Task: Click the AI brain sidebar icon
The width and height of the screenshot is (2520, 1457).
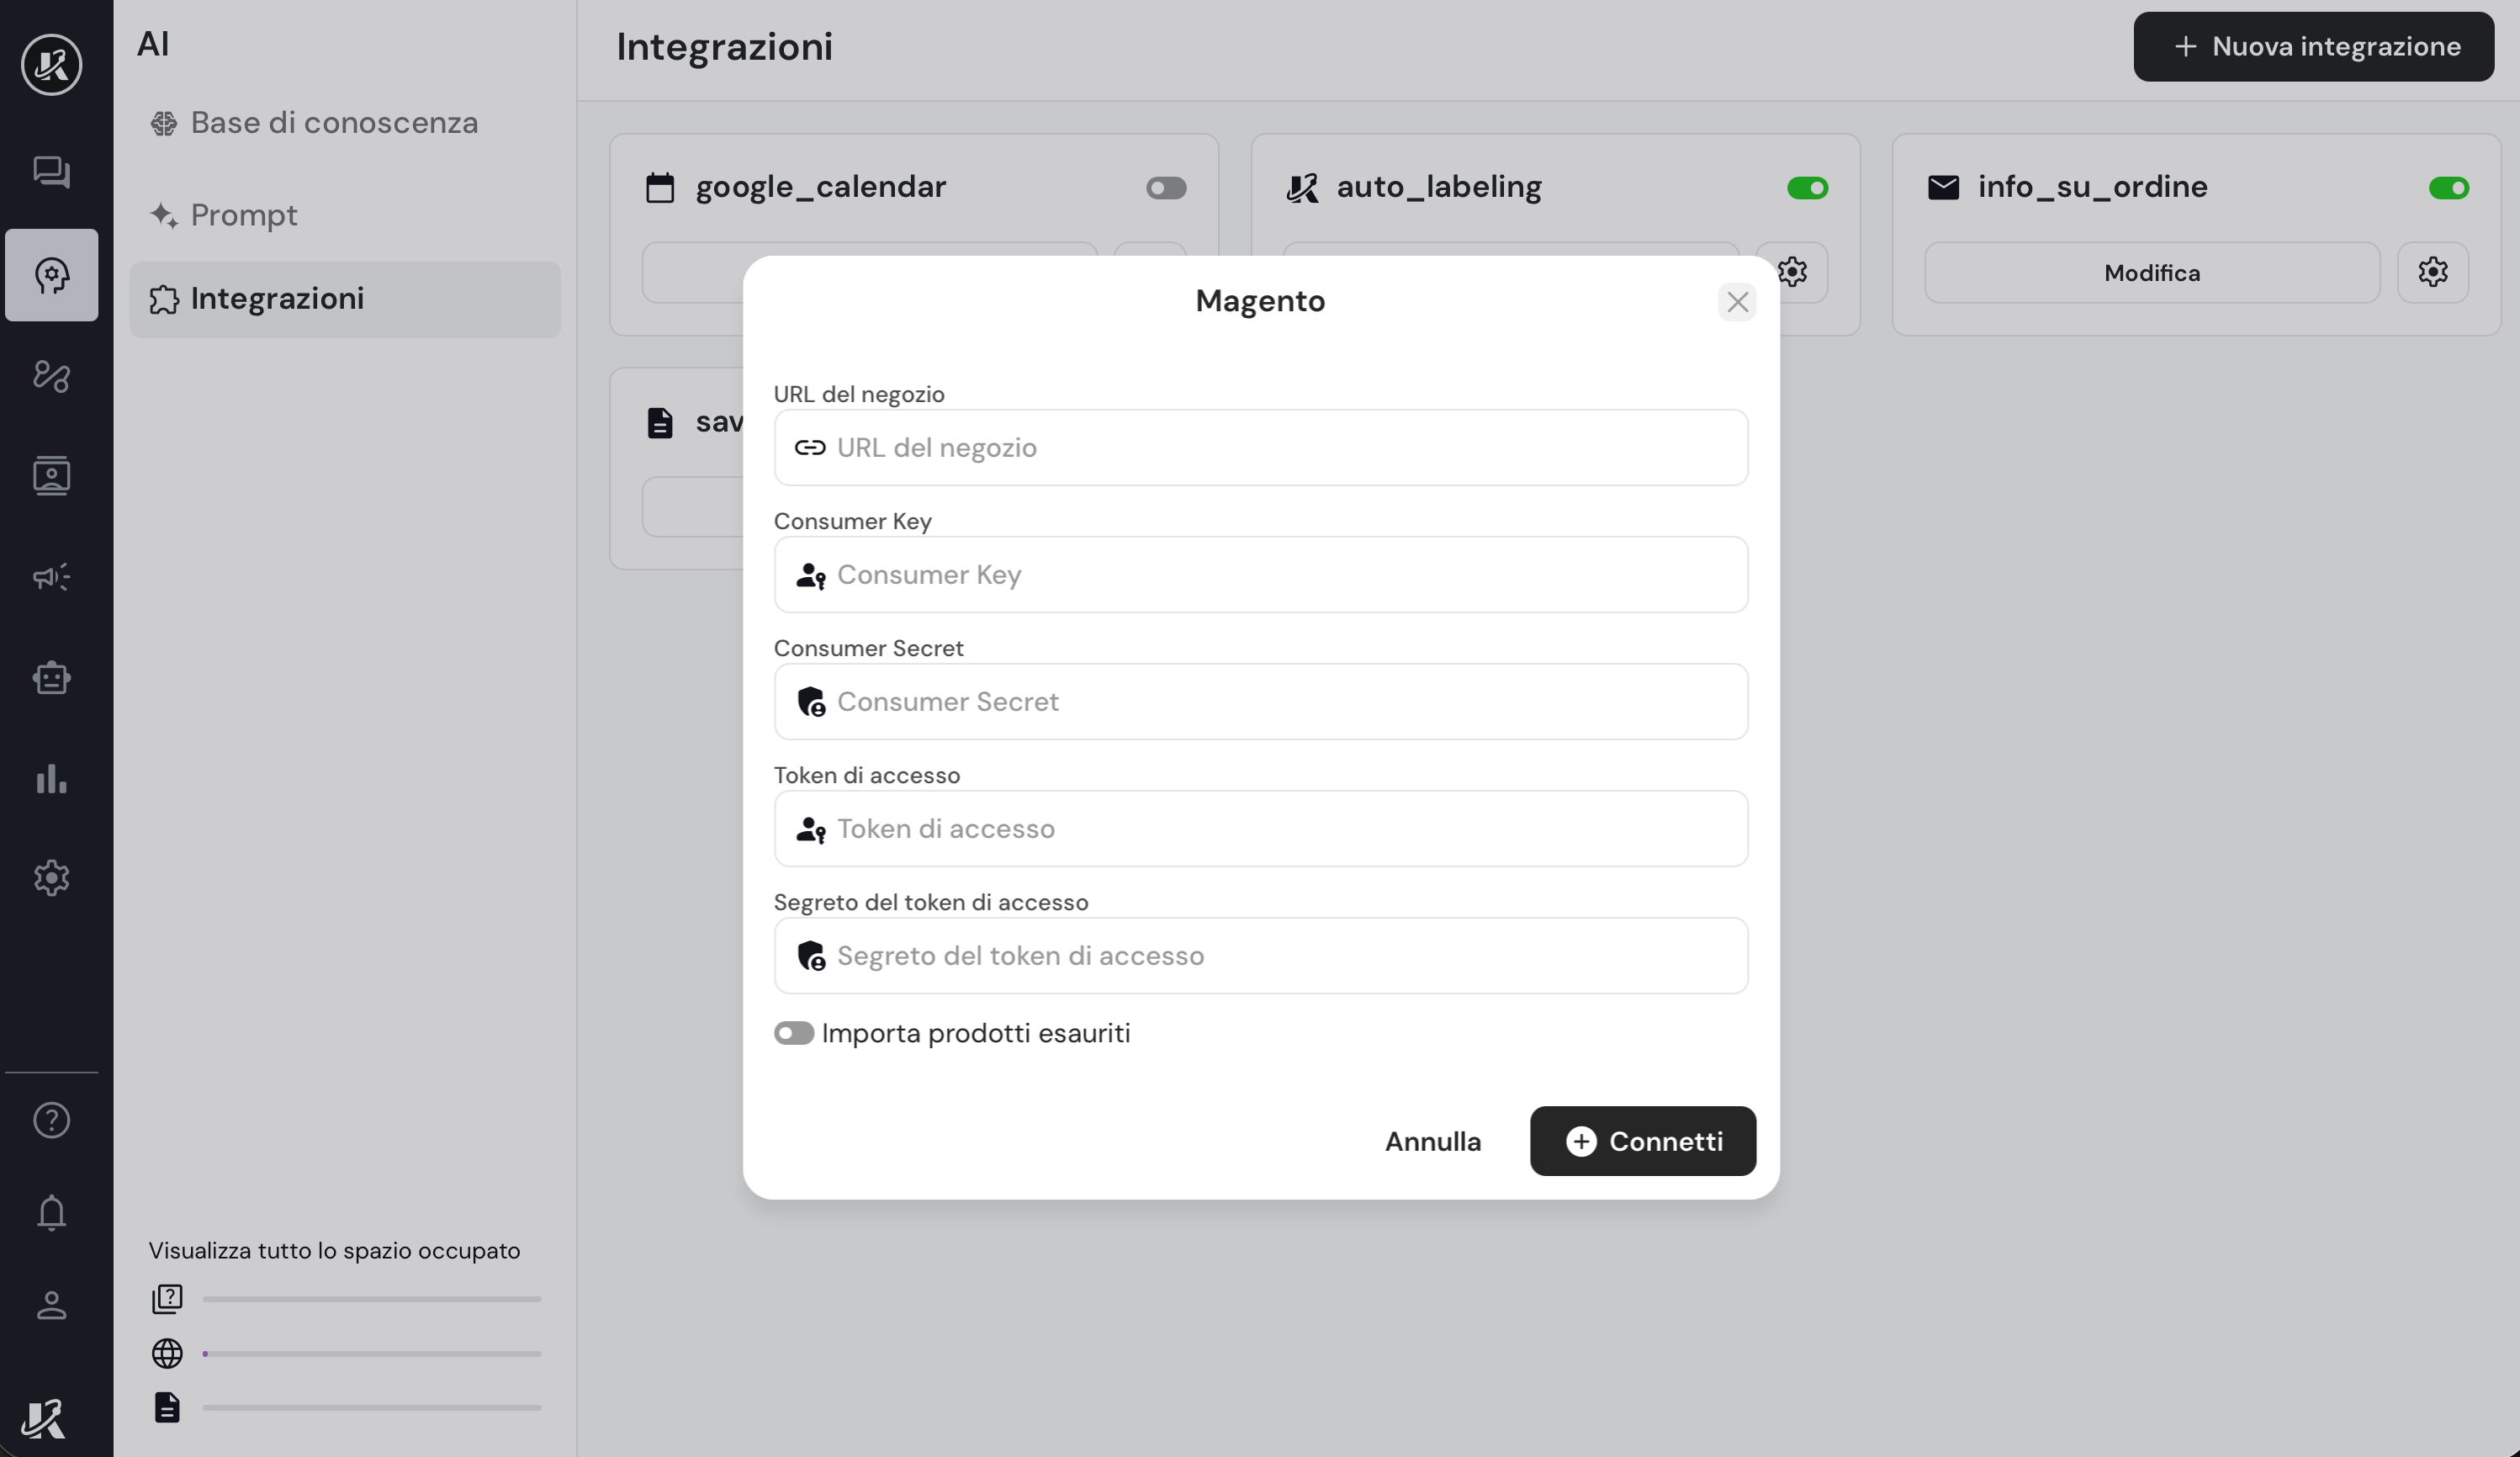Action: click(x=51, y=275)
